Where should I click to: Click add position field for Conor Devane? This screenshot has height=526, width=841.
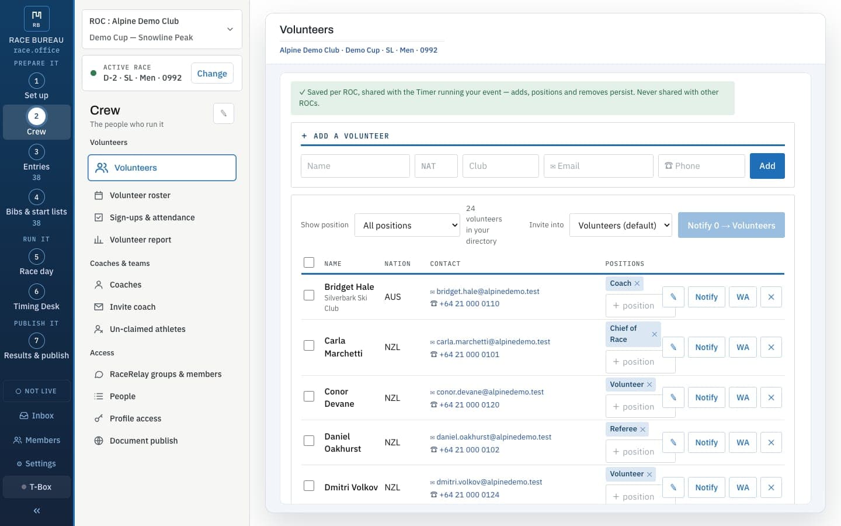tap(640, 407)
